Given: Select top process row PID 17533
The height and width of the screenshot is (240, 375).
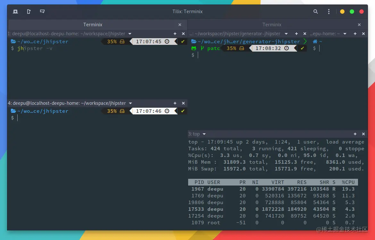Looking at the screenshot, I should [x=273, y=209].
